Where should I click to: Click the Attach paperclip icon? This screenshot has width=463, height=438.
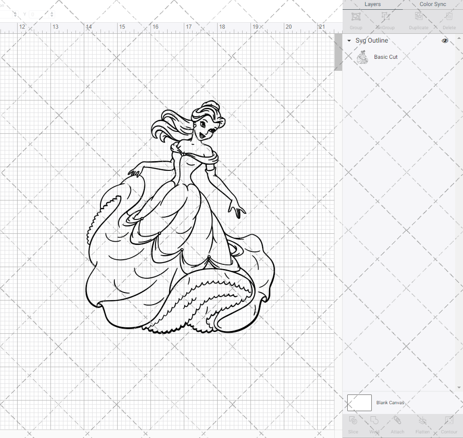click(397, 420)
